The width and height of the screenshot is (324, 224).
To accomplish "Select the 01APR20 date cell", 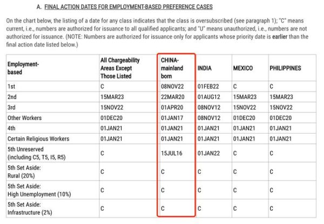I will click(x=172, y=107).
